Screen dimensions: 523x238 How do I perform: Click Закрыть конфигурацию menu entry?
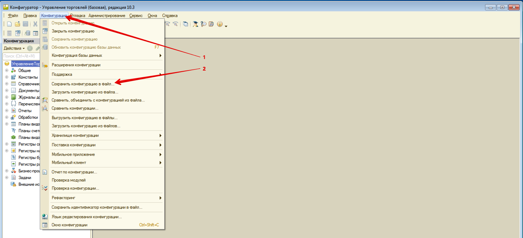tap(73, 31)
